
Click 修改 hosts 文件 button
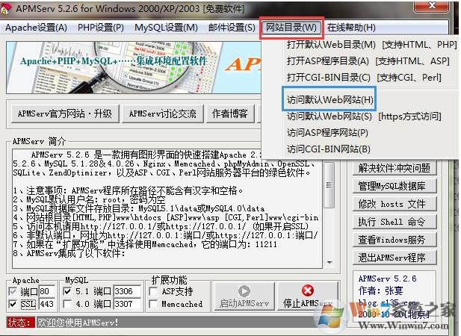[395, 204]
